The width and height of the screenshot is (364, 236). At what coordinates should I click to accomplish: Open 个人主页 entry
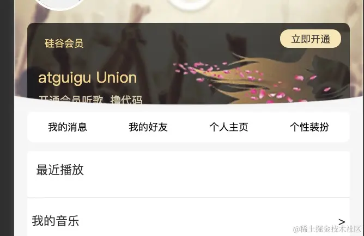point(229,127)
